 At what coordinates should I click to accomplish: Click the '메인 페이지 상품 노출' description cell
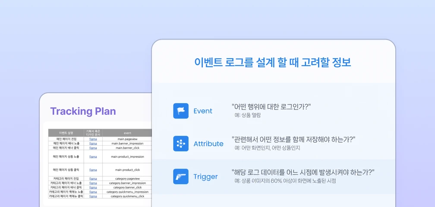(x=66, y=157)
